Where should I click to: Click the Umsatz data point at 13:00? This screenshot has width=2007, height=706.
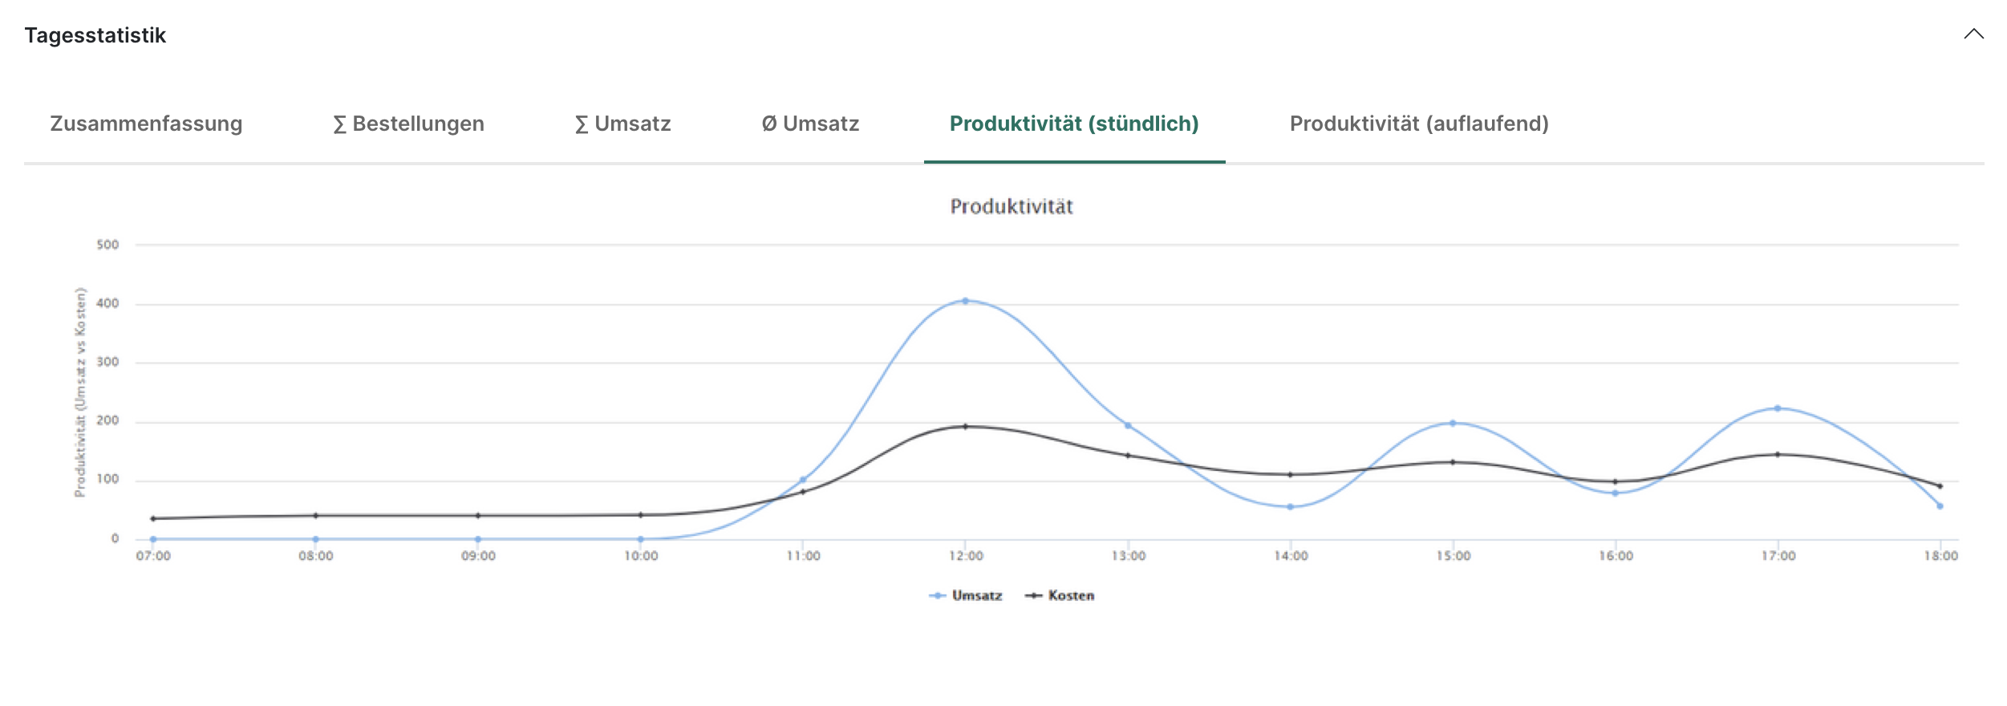1128,425
